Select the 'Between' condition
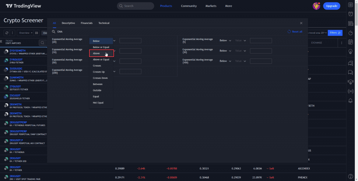Viewport: 358px width, 181px height. (x=101, y=84)
